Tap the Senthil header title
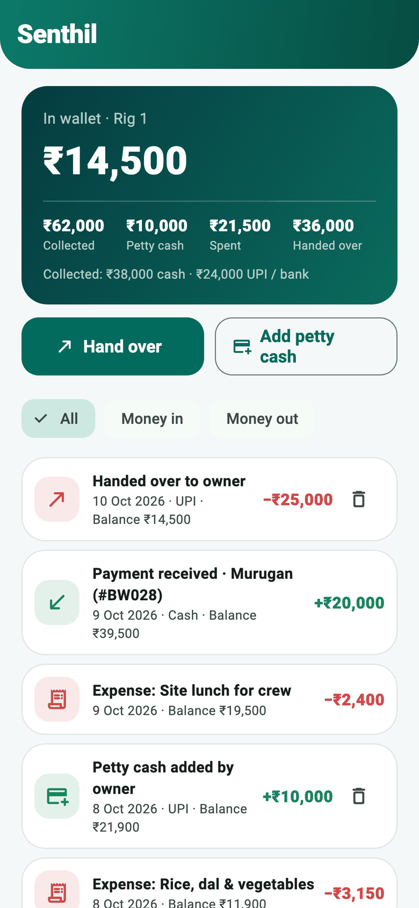Viewport: 419px width, 908px height. (57, 34)
